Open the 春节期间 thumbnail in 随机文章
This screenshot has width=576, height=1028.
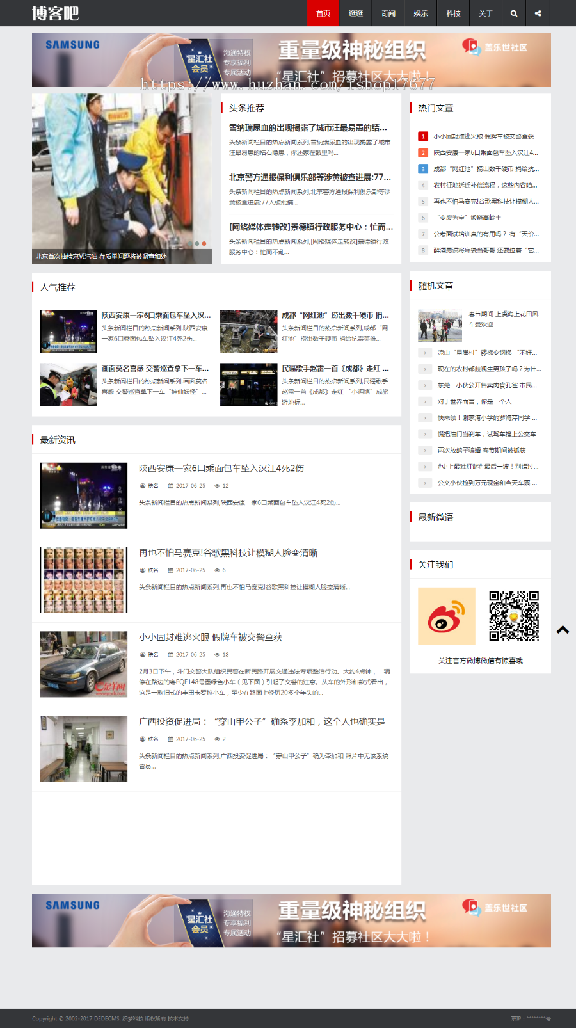(x=440, y=325)
